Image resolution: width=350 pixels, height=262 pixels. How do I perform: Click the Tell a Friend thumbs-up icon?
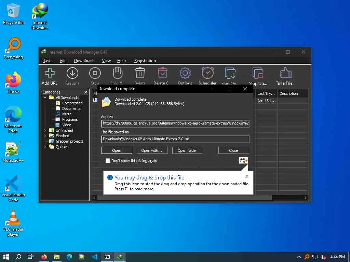(285, 73)
